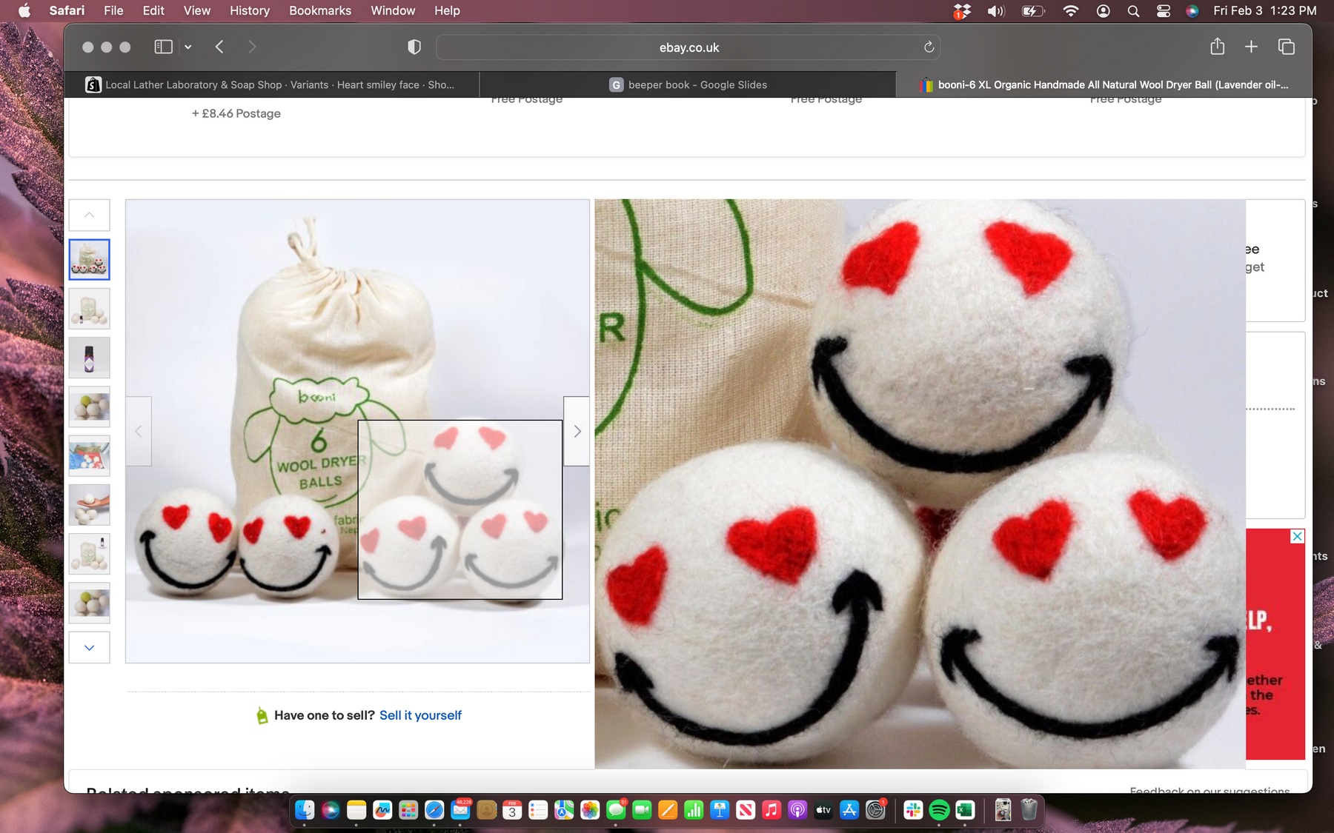
Task: Open System Settings from the dock
Action: (x=875, y=810)
